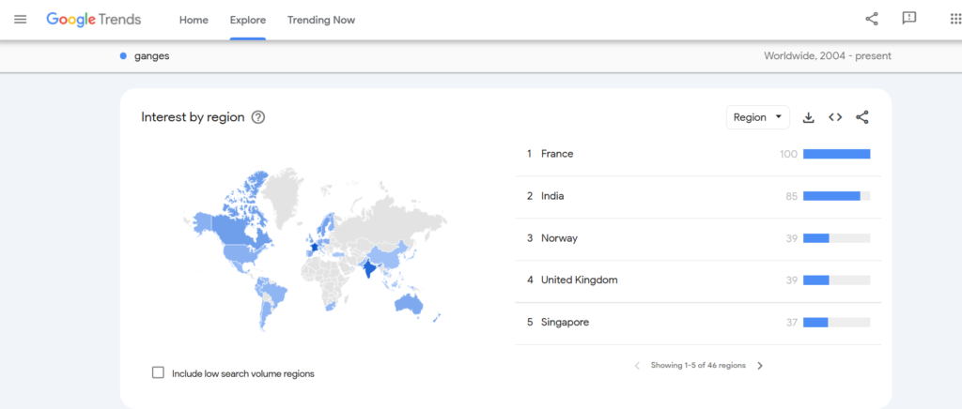Open the Interest by region help icon
The height and width of the screenshot is (409, 962).
(258, 117)
